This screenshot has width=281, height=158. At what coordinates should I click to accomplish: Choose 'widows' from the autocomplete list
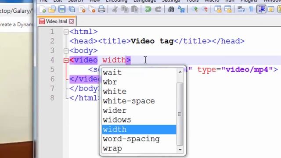tap(139, 120)
